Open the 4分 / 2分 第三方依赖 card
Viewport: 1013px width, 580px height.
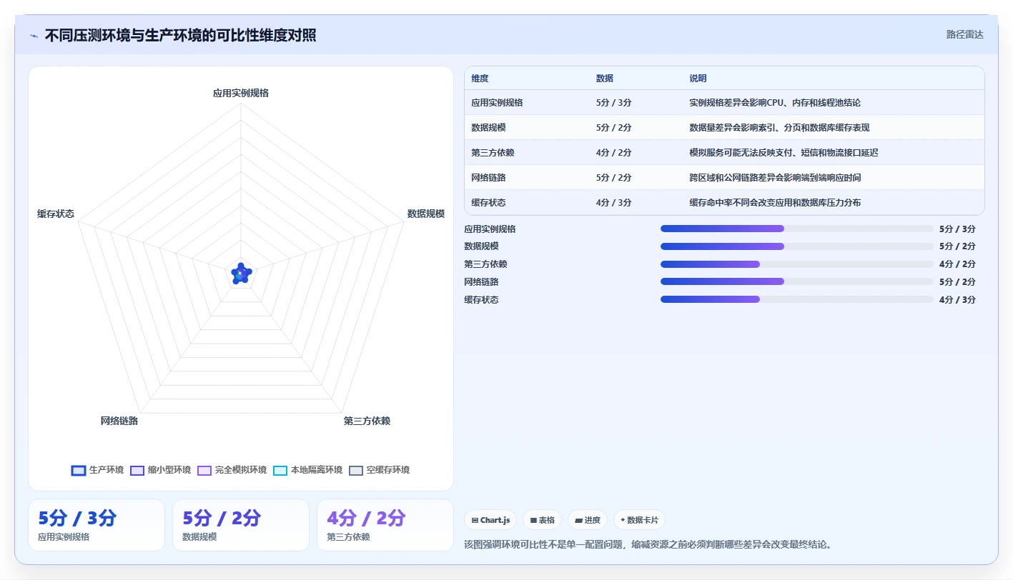[x=385, y=525]
